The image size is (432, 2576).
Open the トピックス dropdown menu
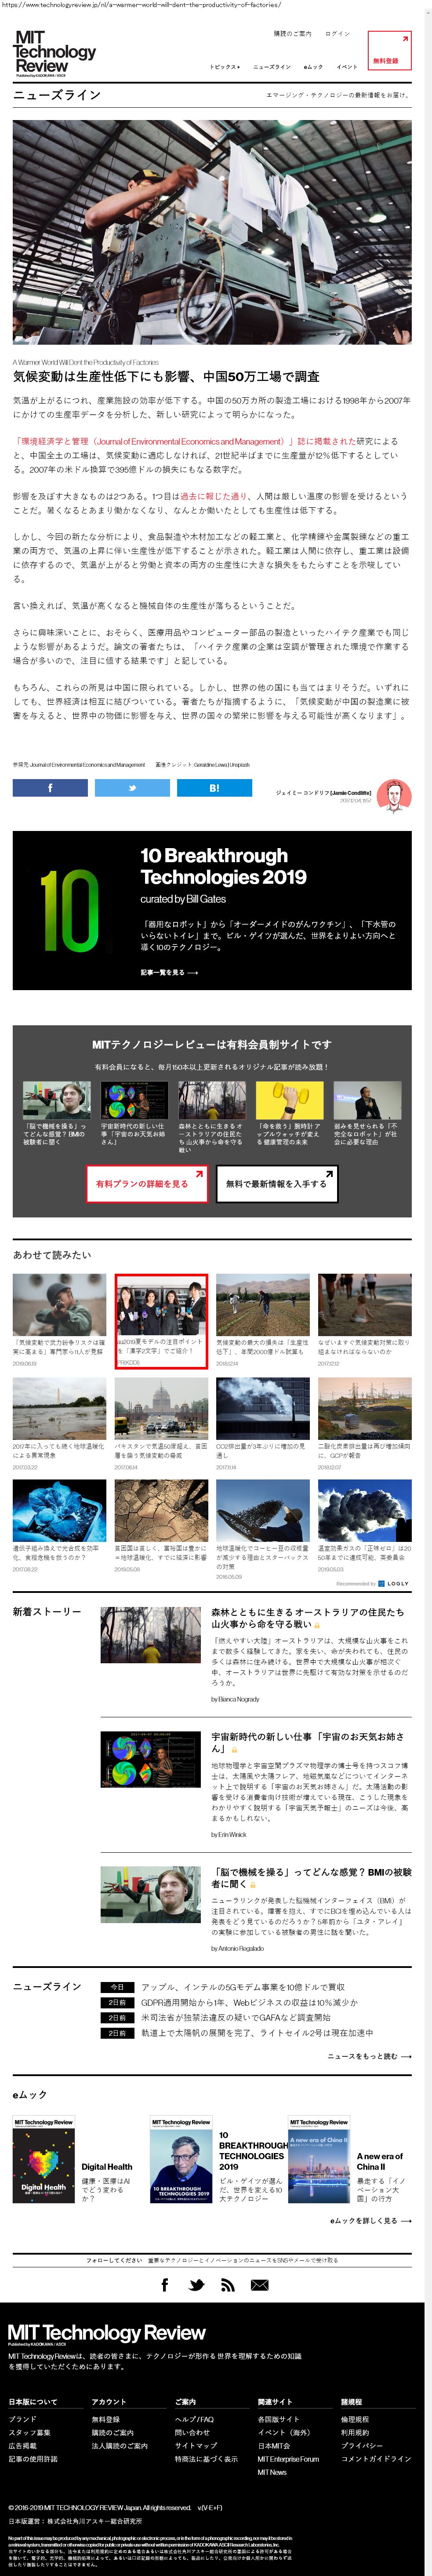click(x=225, y=67)
